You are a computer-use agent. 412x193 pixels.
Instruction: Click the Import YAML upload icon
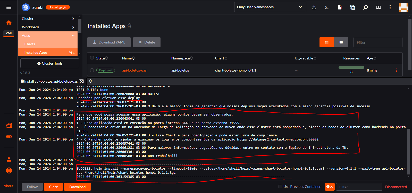(x=314, y=7)
